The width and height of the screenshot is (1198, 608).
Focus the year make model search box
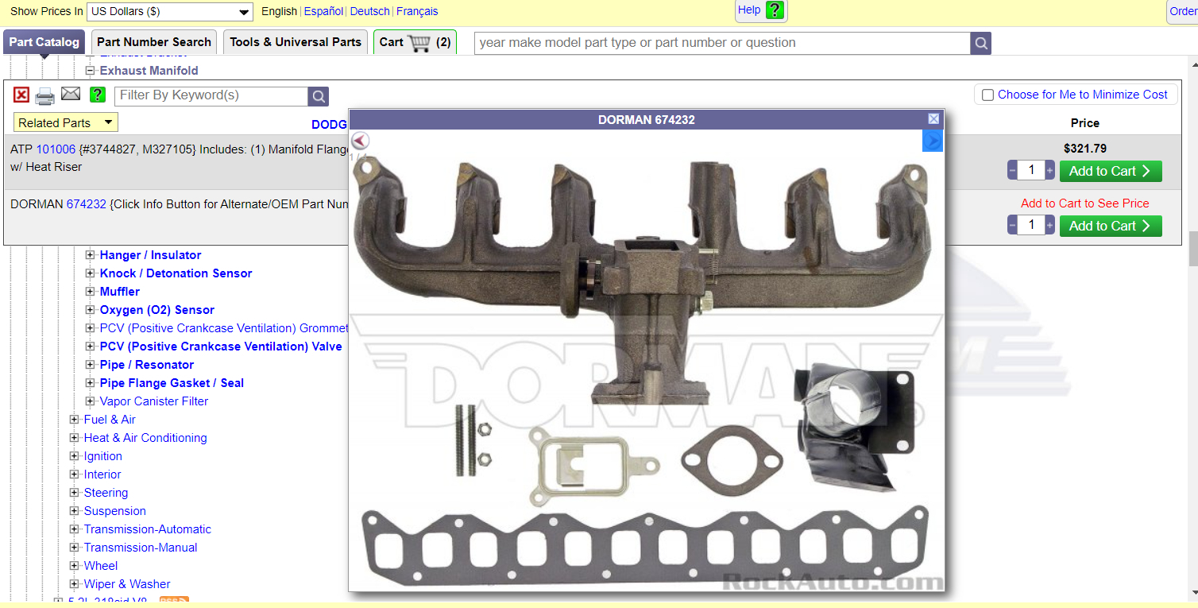(x=722, y=43)
